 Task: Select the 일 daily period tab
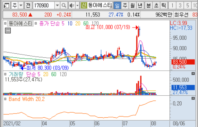pyautogui.click(x=117, y=5)
